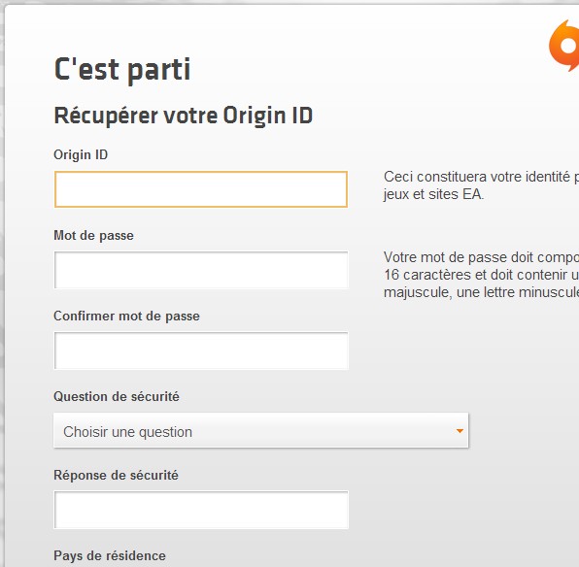The width and height of the screenshot is (579, 567).
Task: Click the Confirmer mot de passe label
Action: (x=126, y=316)
